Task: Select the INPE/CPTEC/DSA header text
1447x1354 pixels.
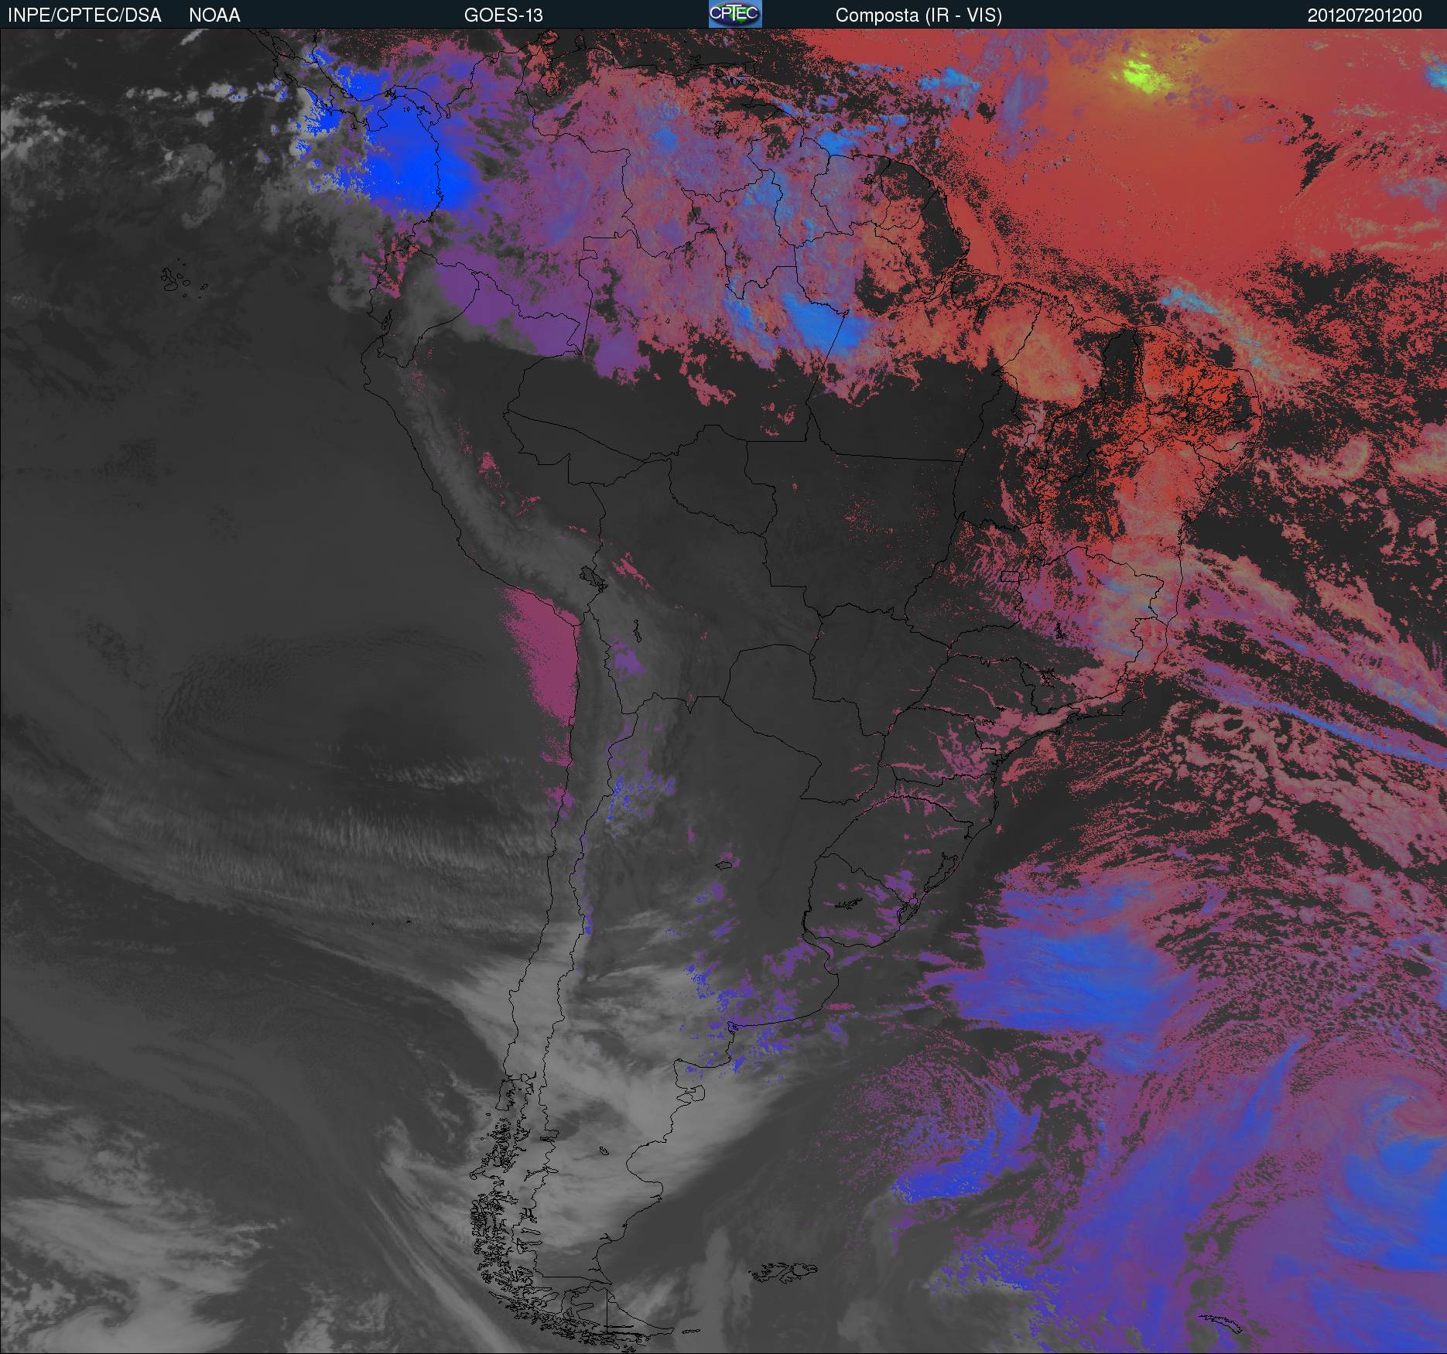Action: (x=84, y=15)
